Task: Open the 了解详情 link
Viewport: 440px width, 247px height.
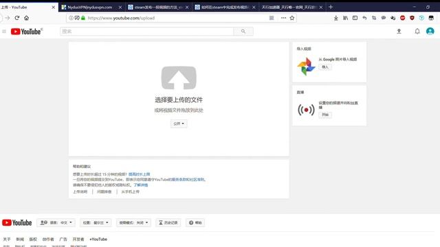Action: point(140,185)
